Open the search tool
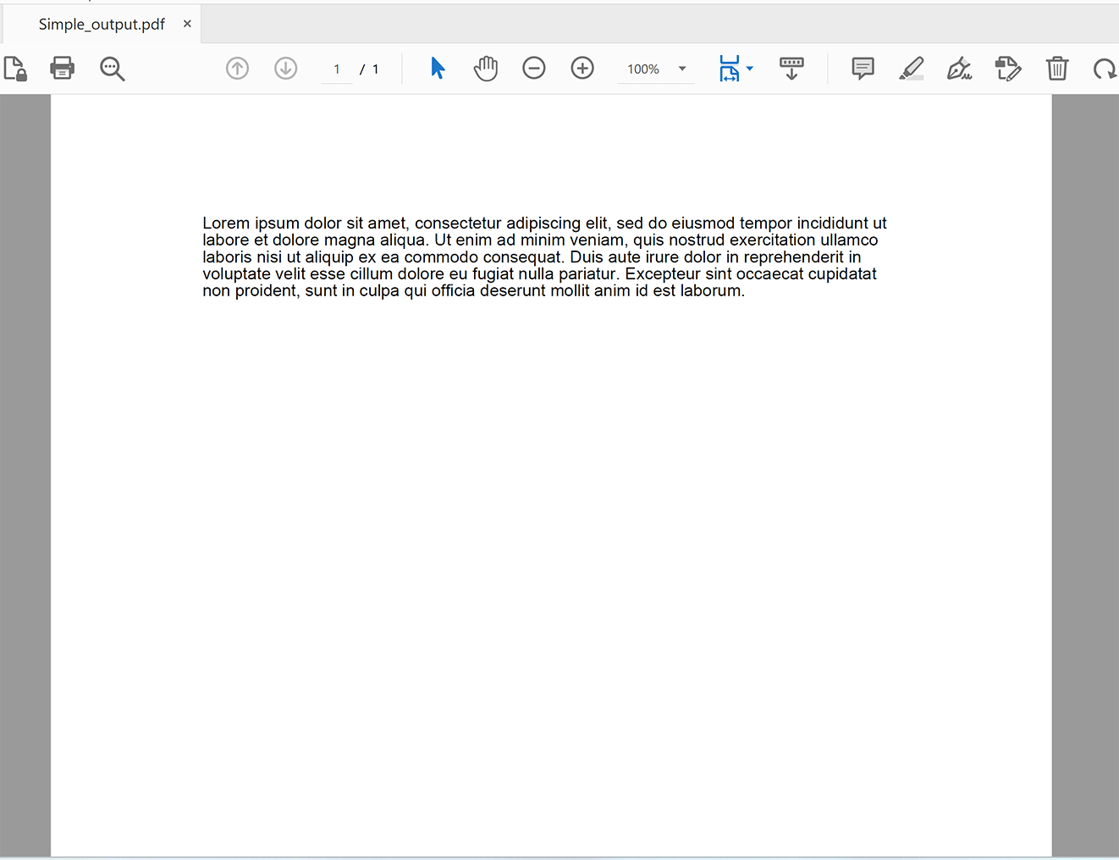 [x=112, y=69]
